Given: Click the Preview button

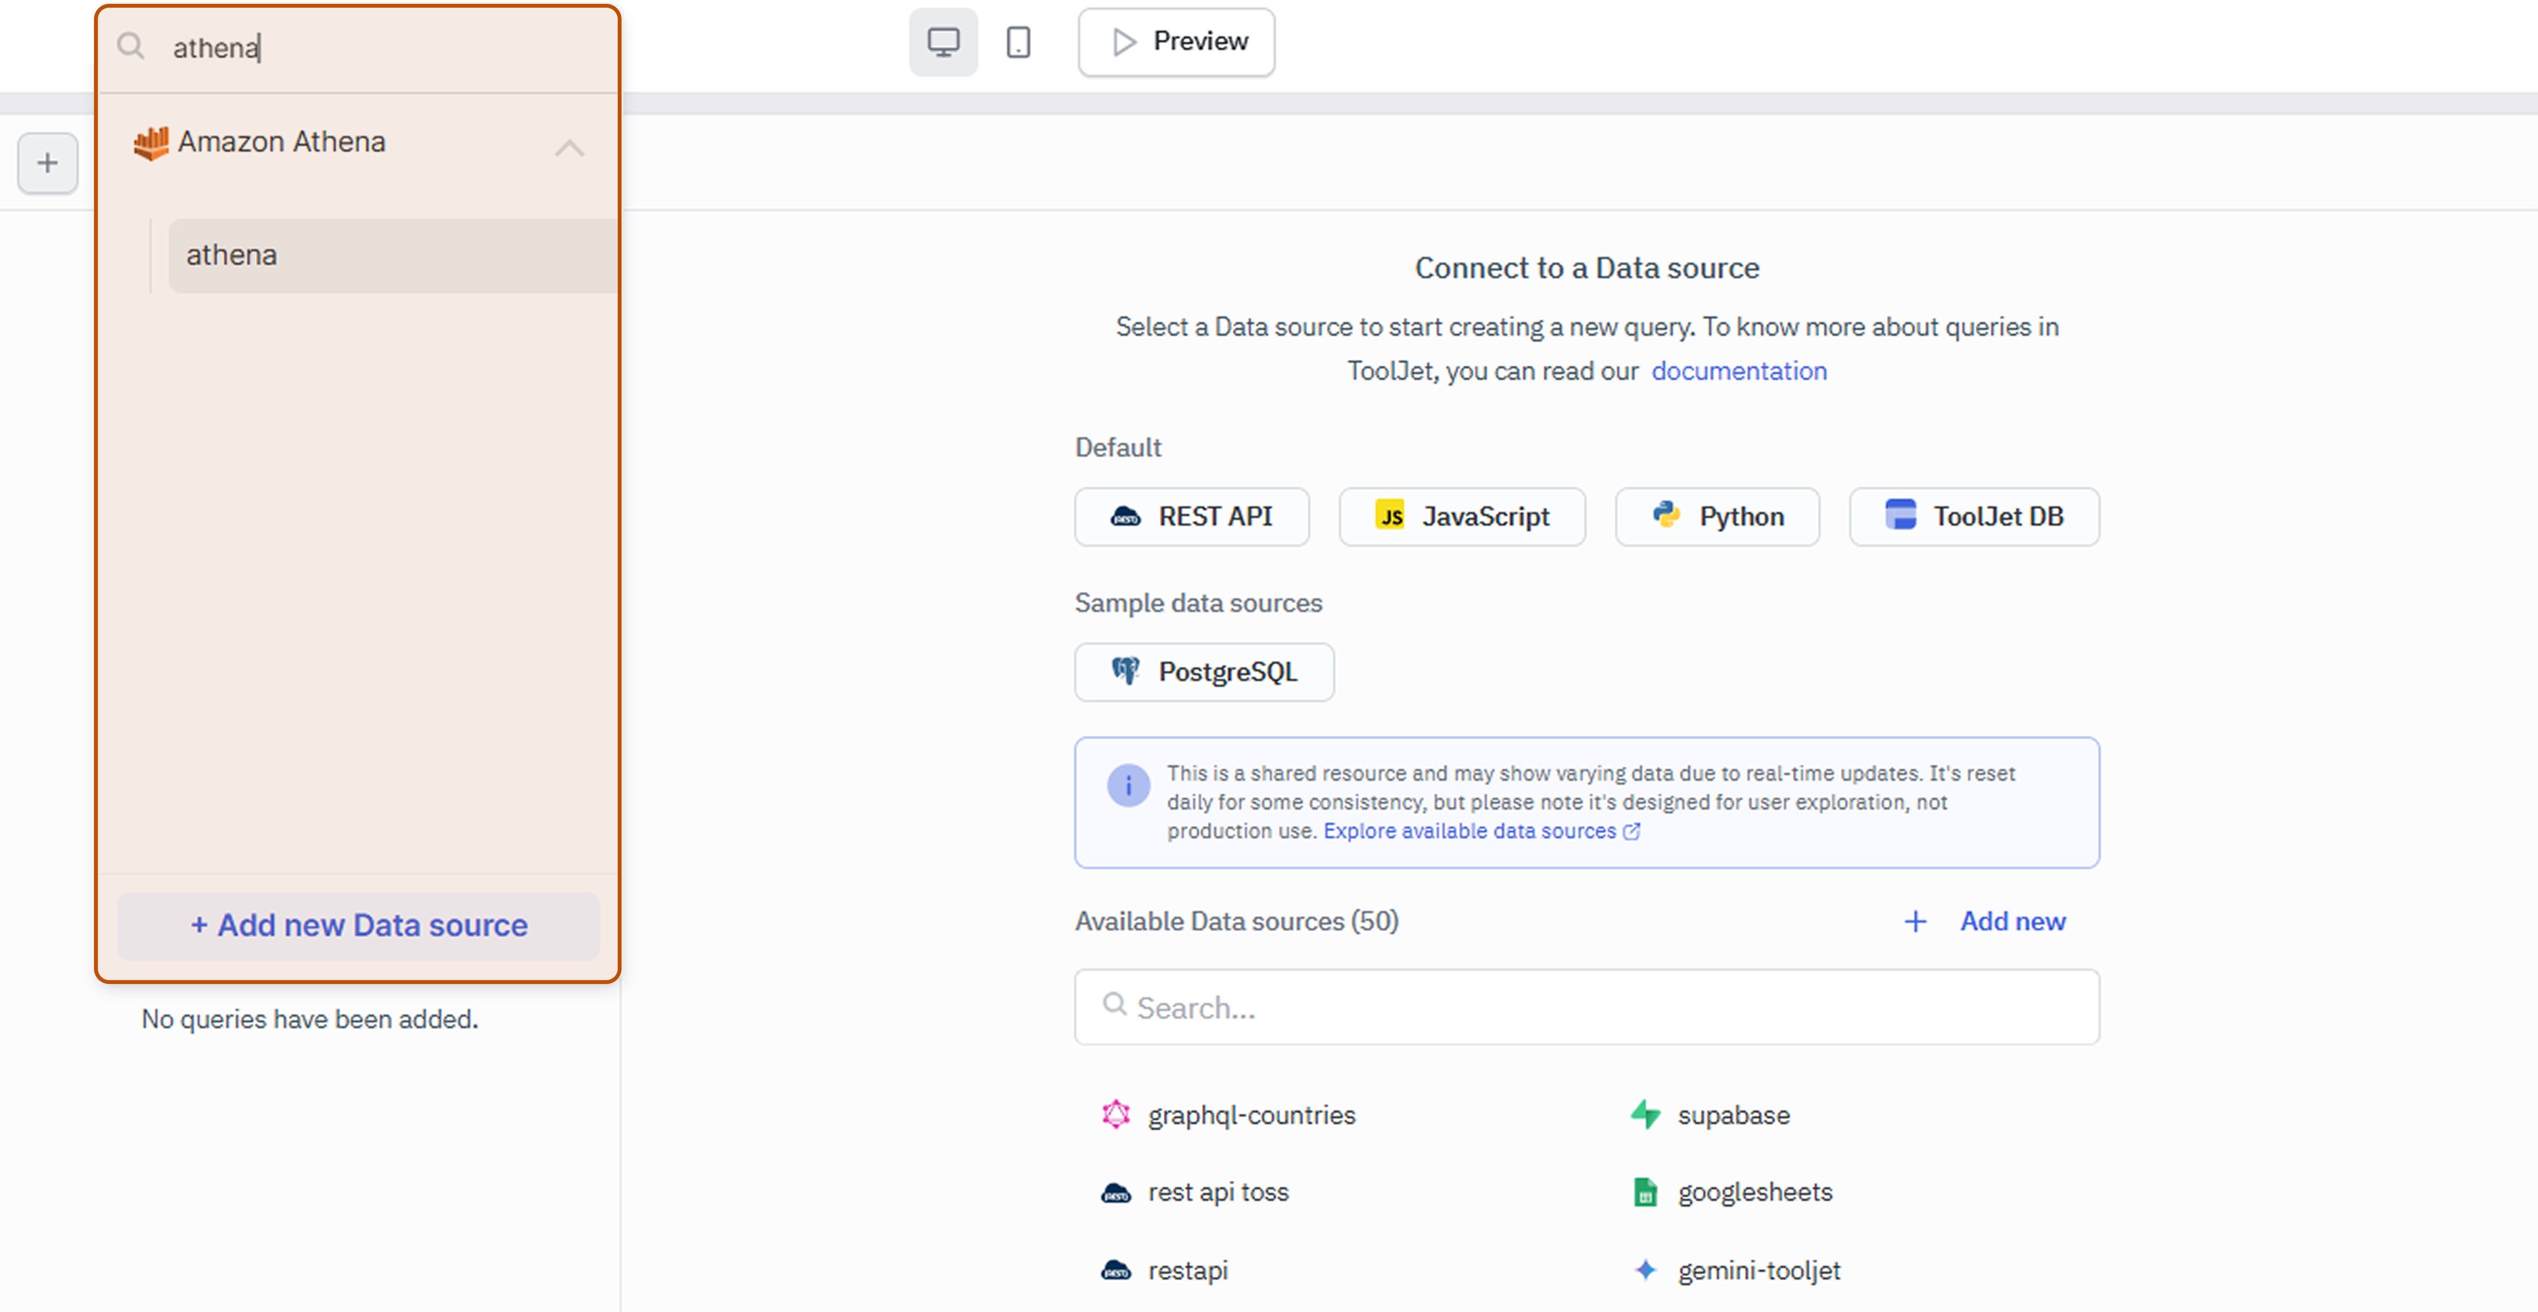Looking at the screenshot, I should [x=1176, y=42].
